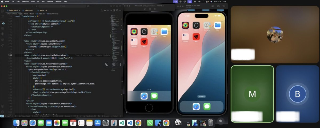Open the Files app on iPhone SE simulator

(x=164, y=32)
